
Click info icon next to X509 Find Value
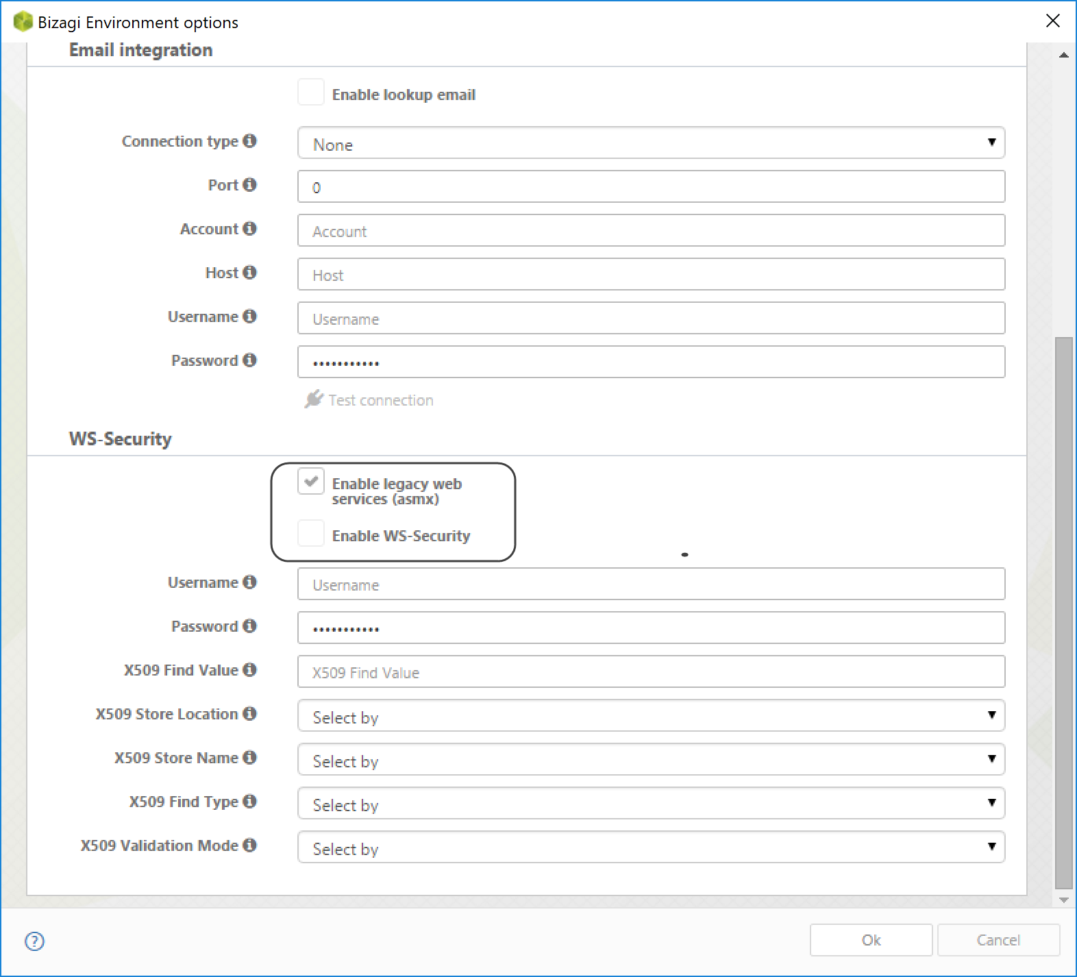tap(249, 669)
